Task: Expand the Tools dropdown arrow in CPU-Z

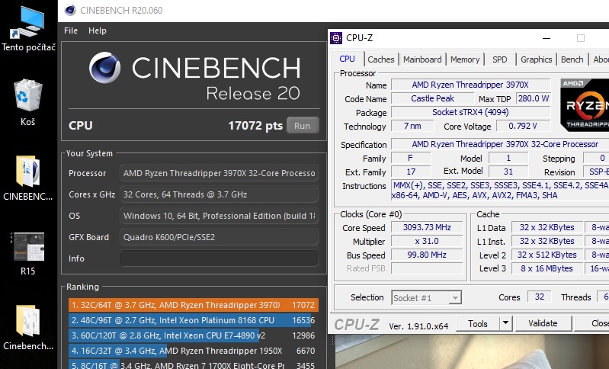Action: click(505, 323)
